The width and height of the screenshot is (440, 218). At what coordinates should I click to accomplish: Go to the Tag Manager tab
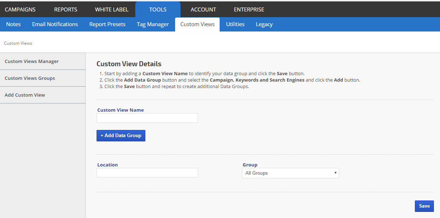(153, 24)
